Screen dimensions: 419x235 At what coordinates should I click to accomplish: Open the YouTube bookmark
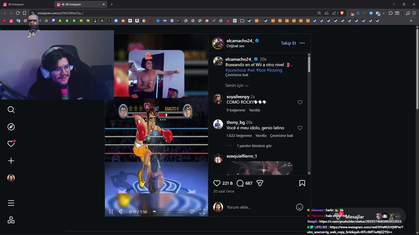[4, 21]
